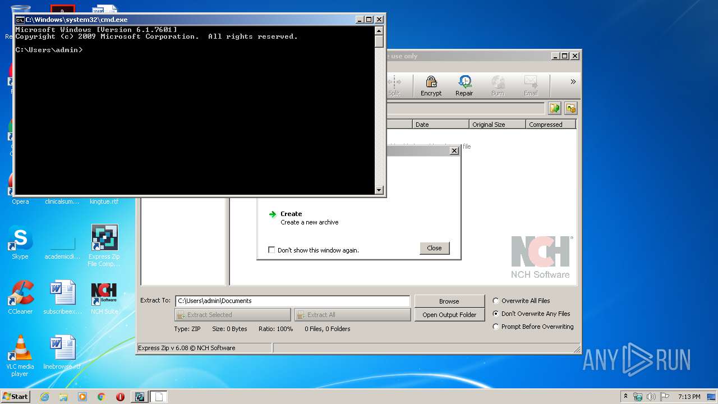
Task: Click the Action Center flag icon
Action: (x=665, y=397)
